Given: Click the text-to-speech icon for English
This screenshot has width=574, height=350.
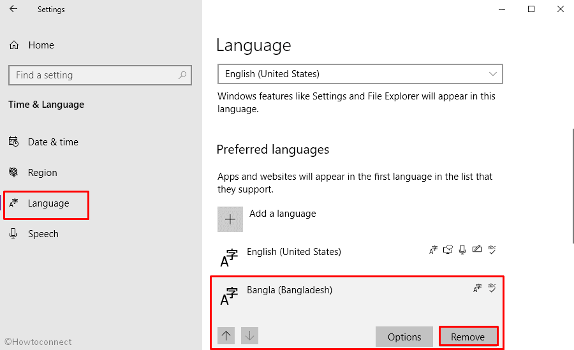Looking at the screenshot, I should click(x=448, y=250).
